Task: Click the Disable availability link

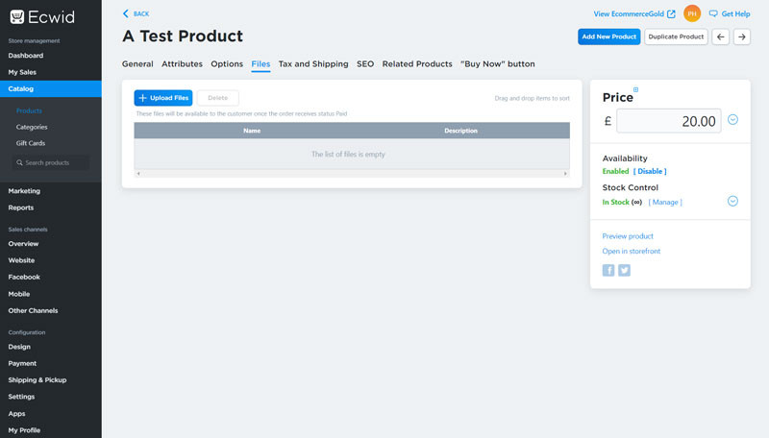Action: pyautogui.click(x=650, y=171)
